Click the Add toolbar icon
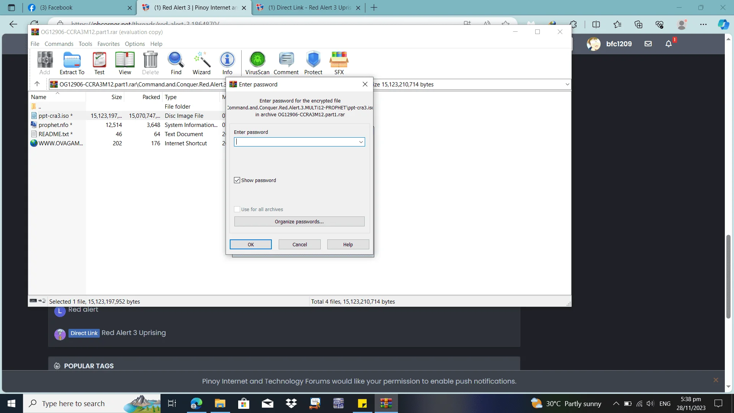This screenshot has height=413, width=734. pos(45,63)
